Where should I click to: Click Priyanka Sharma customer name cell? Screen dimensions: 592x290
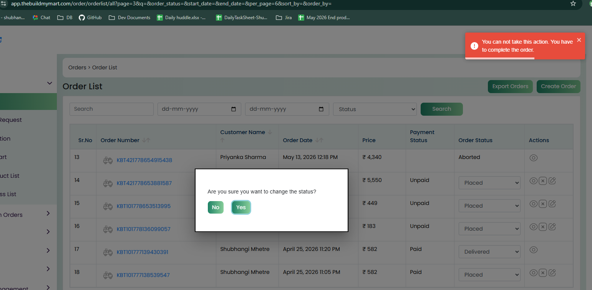coord(243,157)
